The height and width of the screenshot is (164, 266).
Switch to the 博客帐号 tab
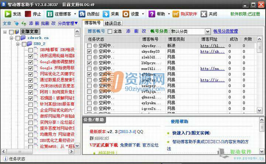[x=92, y=23]
